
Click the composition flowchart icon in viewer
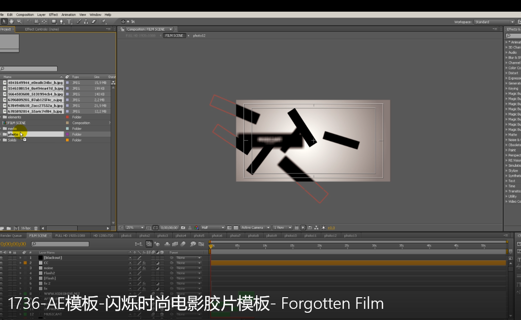316,228
